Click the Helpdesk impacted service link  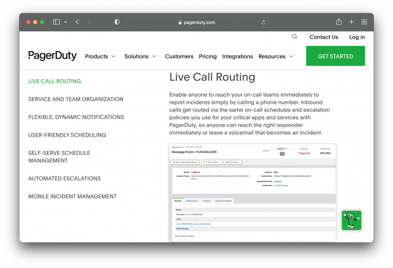[277, 181]
